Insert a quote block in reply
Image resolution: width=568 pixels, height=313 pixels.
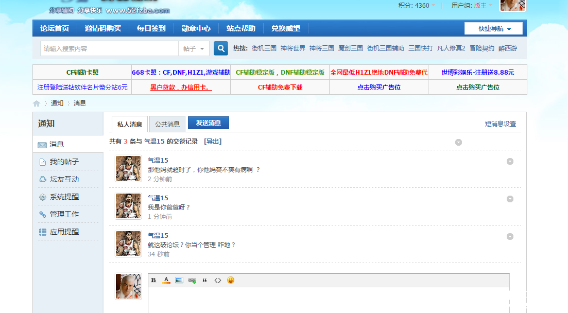tap(204, 280)
